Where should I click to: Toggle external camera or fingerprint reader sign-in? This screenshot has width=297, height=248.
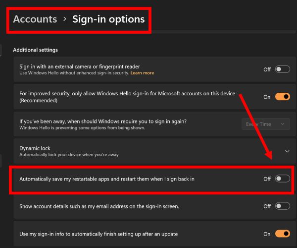[282, 69]
